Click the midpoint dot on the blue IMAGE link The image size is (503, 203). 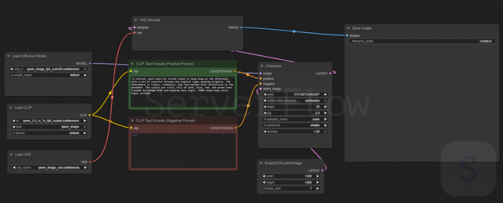tap(294, 31)
